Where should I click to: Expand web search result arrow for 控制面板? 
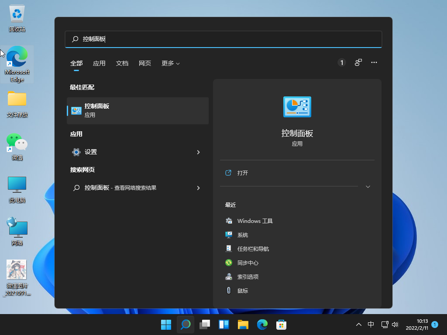(x=198, y=188)
